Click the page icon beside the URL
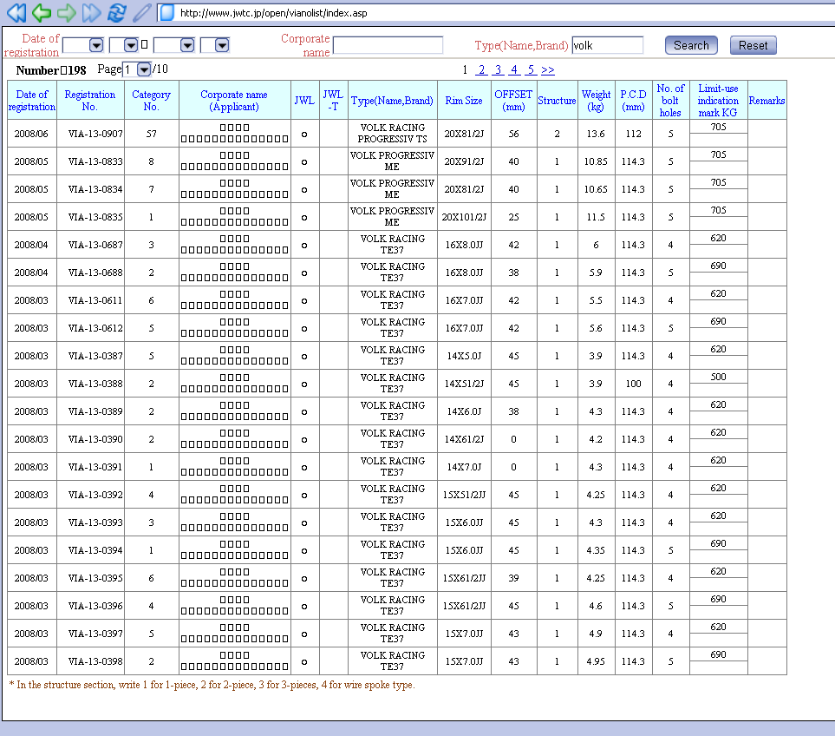Image resolution: width=835 pixels, height=736 pixels. [166, 12]
